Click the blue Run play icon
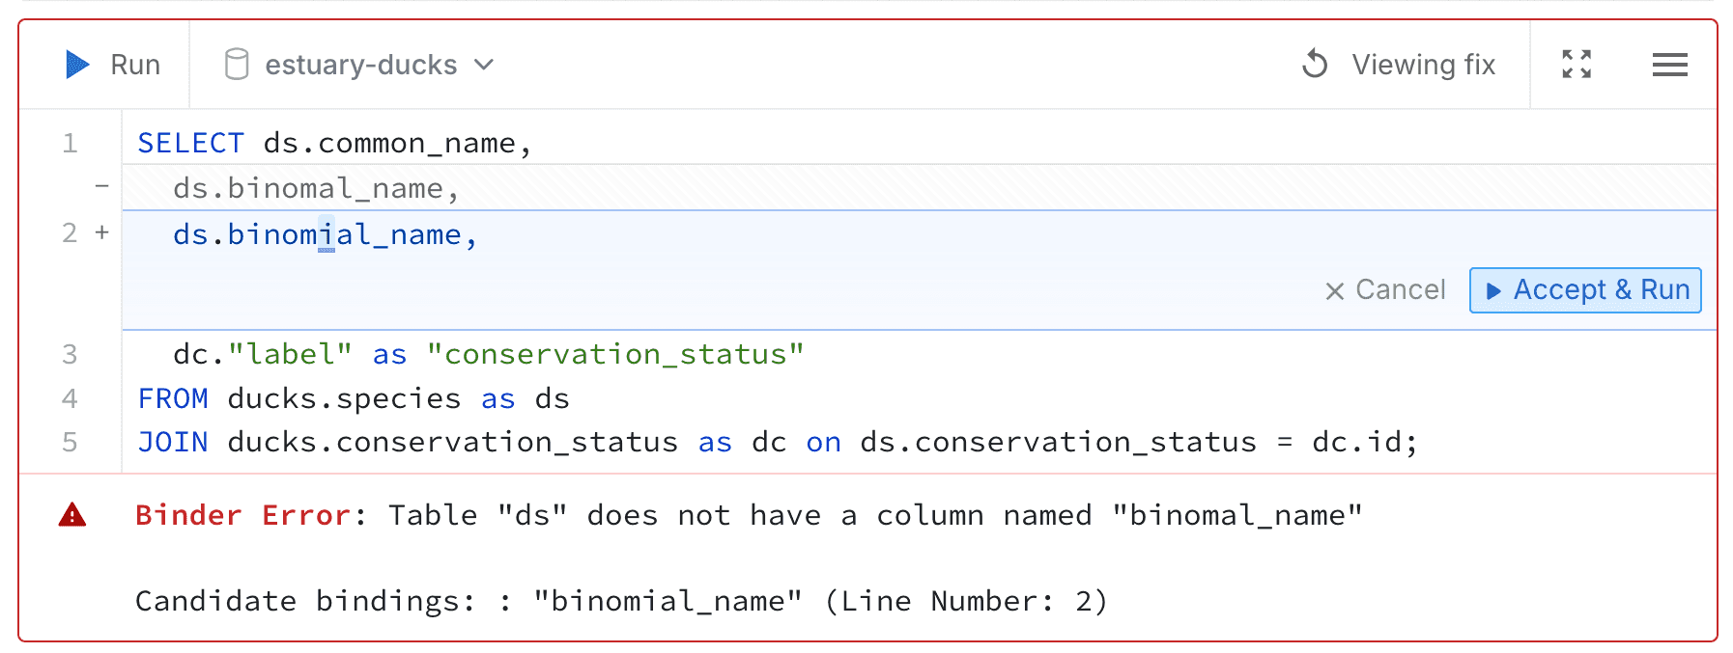 (x=77, y=65)
